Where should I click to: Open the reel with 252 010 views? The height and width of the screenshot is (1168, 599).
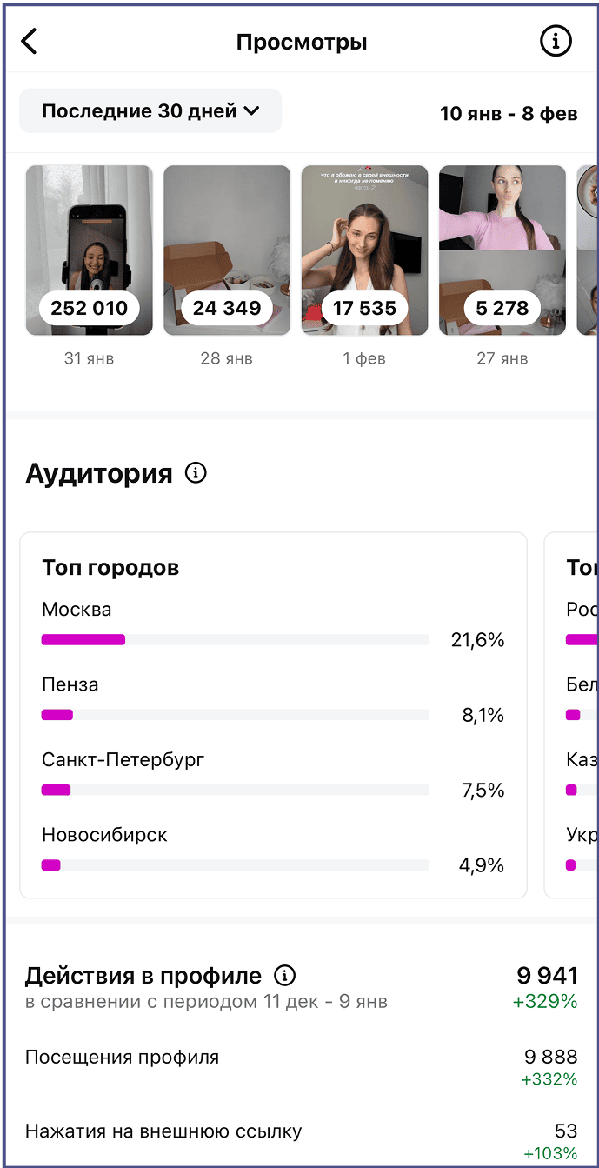(90, 250)
